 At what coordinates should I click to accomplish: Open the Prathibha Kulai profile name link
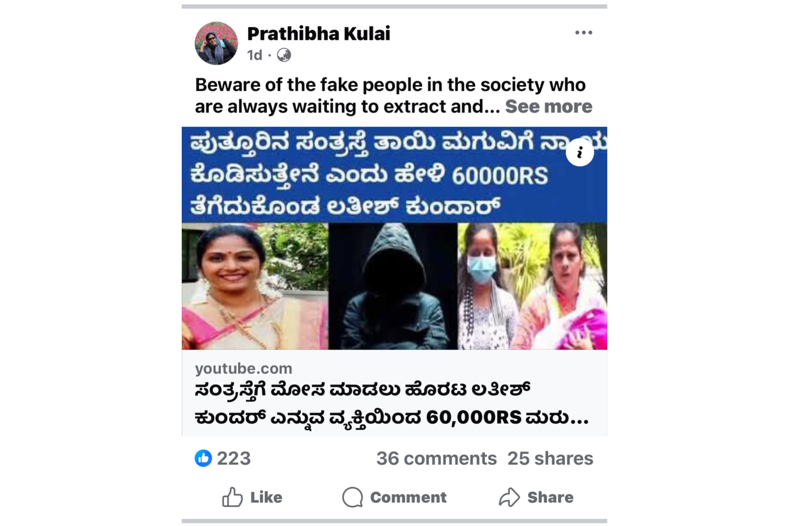pyautogui.click(x=319, y=34)
